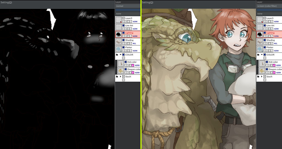Show hidden Stash folder in right panel
The width and height of the screenshot is (282, 149).
click(265, 77)
